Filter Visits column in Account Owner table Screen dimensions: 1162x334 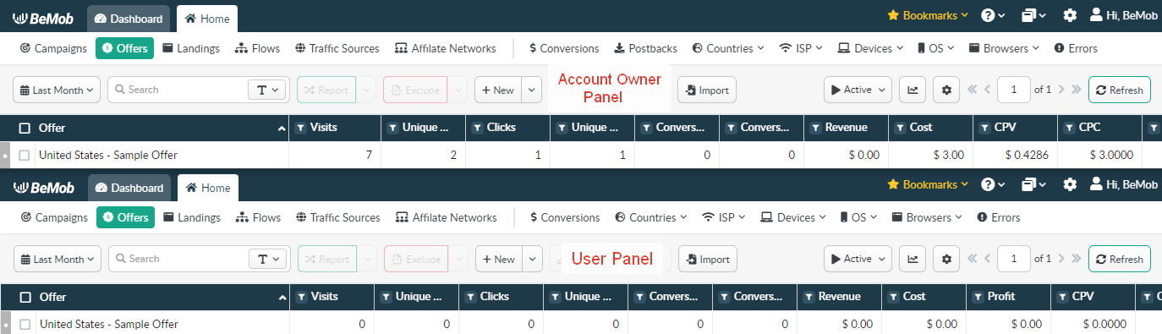301,128
